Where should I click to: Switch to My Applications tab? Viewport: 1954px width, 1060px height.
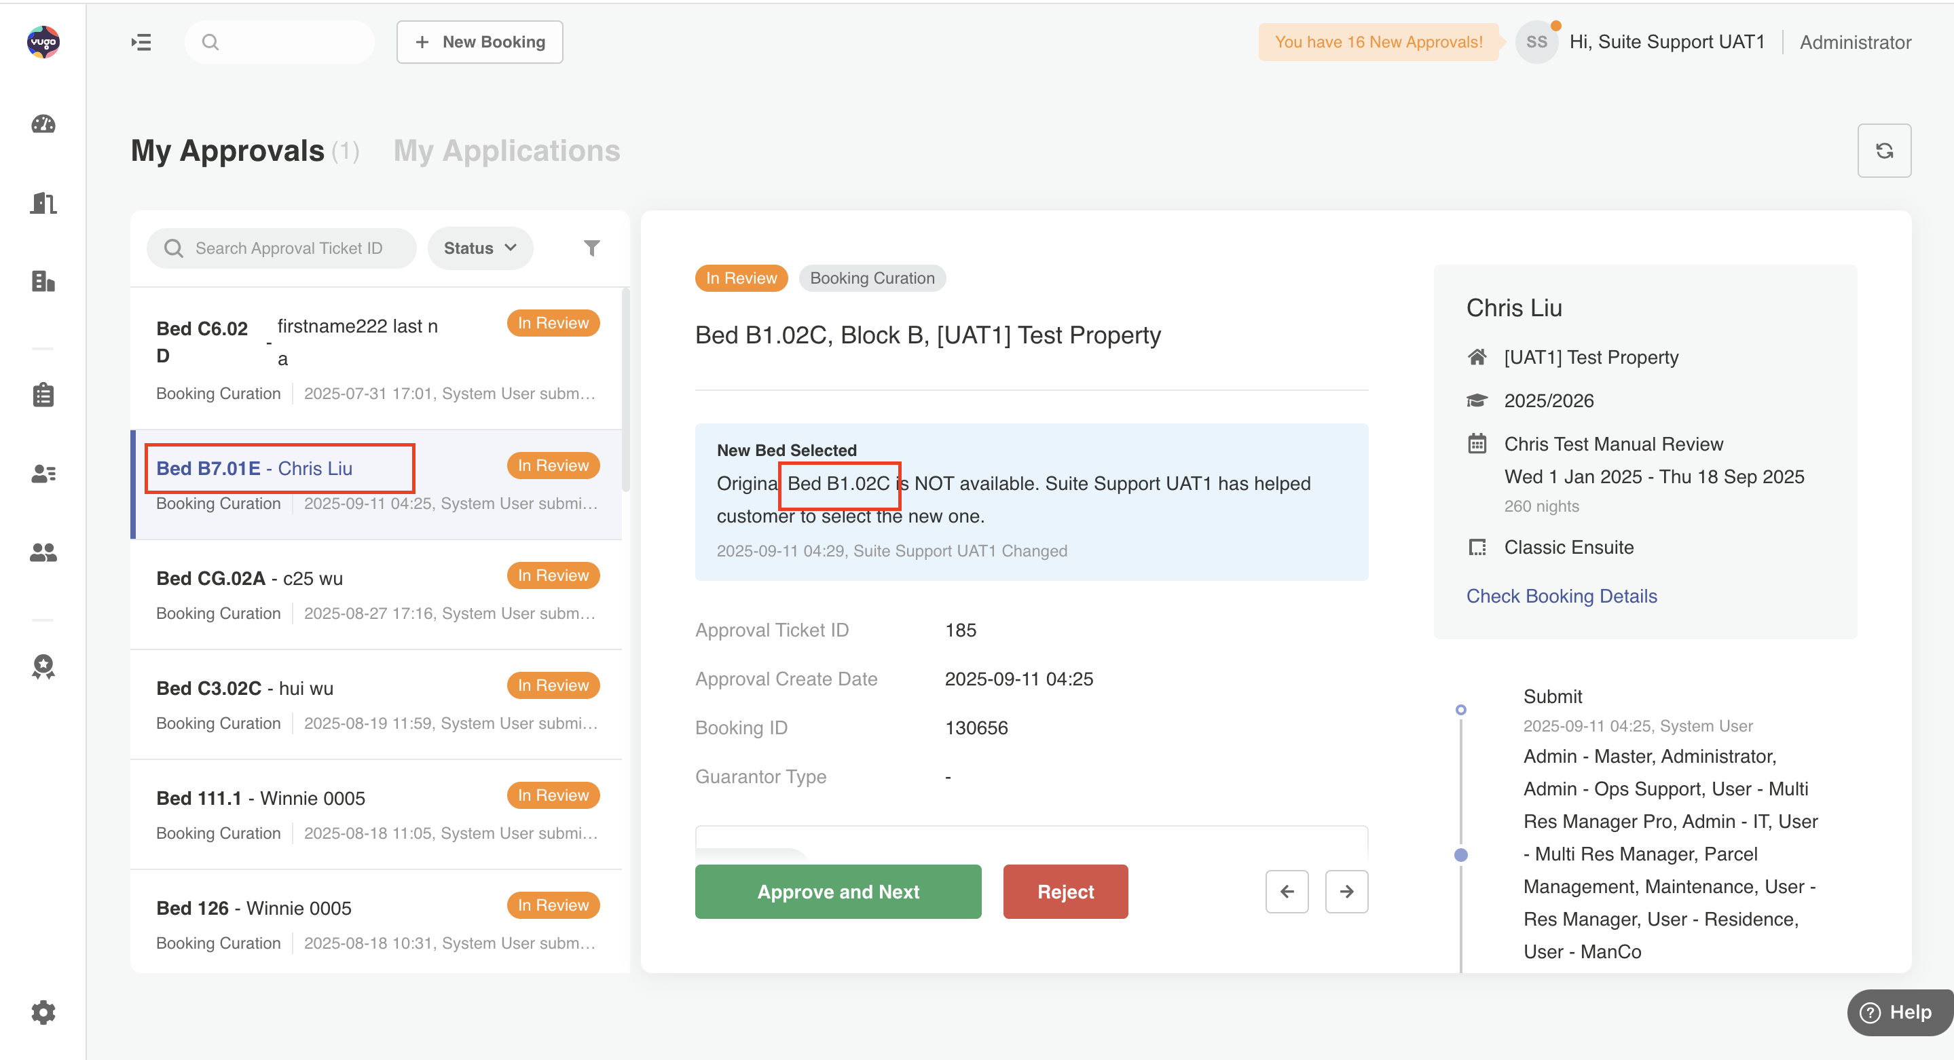[506, 151]
